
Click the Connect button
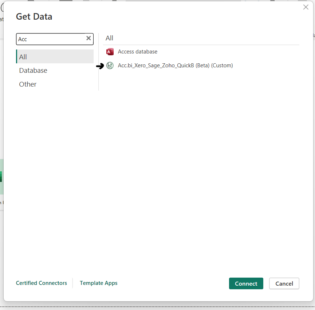(246, 283)
